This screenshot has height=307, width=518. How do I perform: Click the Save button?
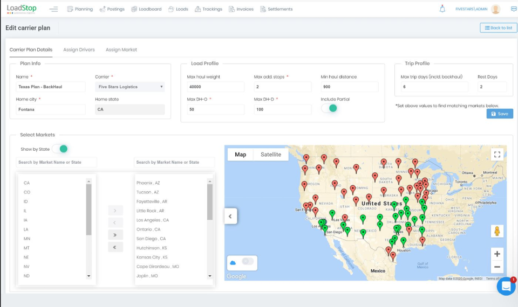500,114
